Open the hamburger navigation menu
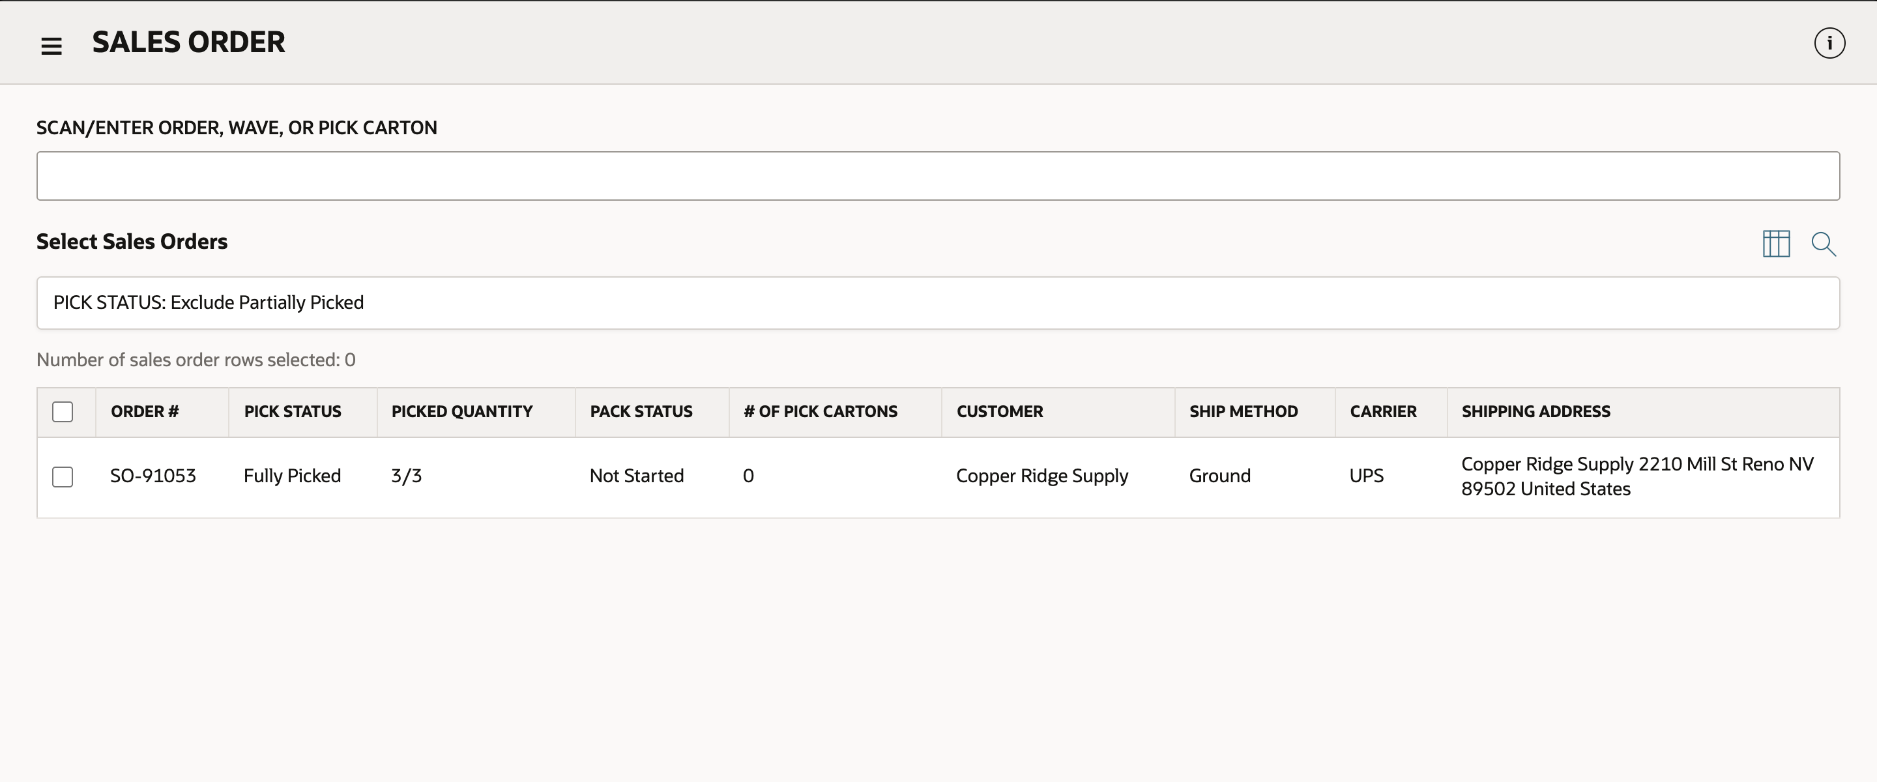Screen dimensions: 1877x782 pos(51,46)
